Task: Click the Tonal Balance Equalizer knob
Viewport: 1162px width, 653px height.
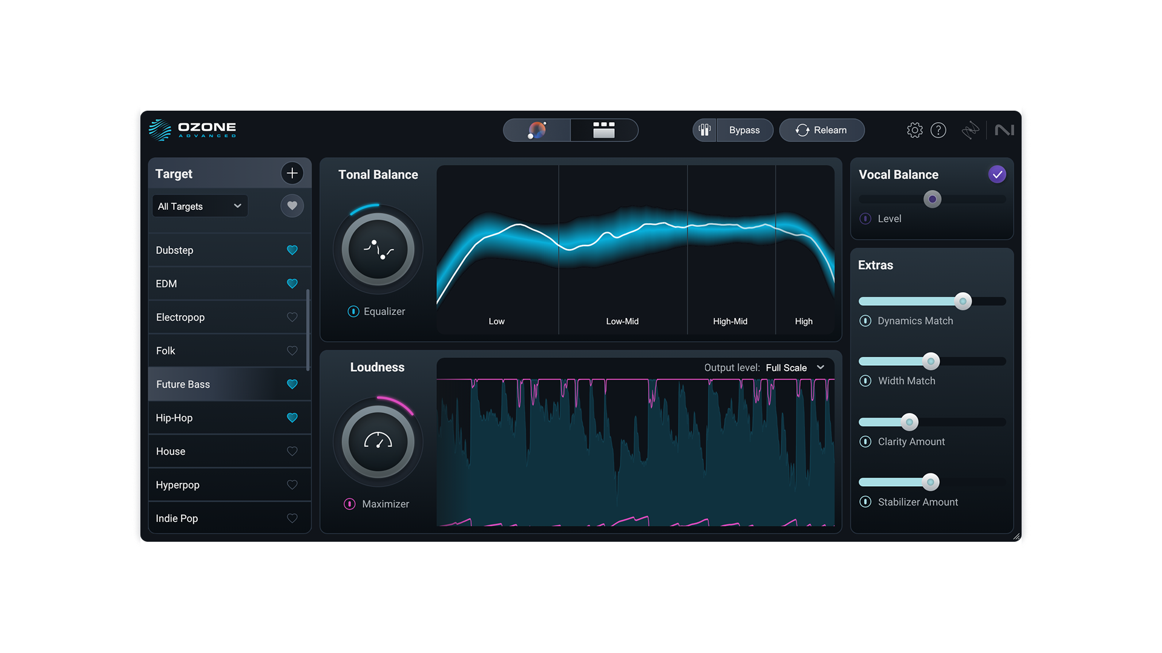Action: pos(377,249)
